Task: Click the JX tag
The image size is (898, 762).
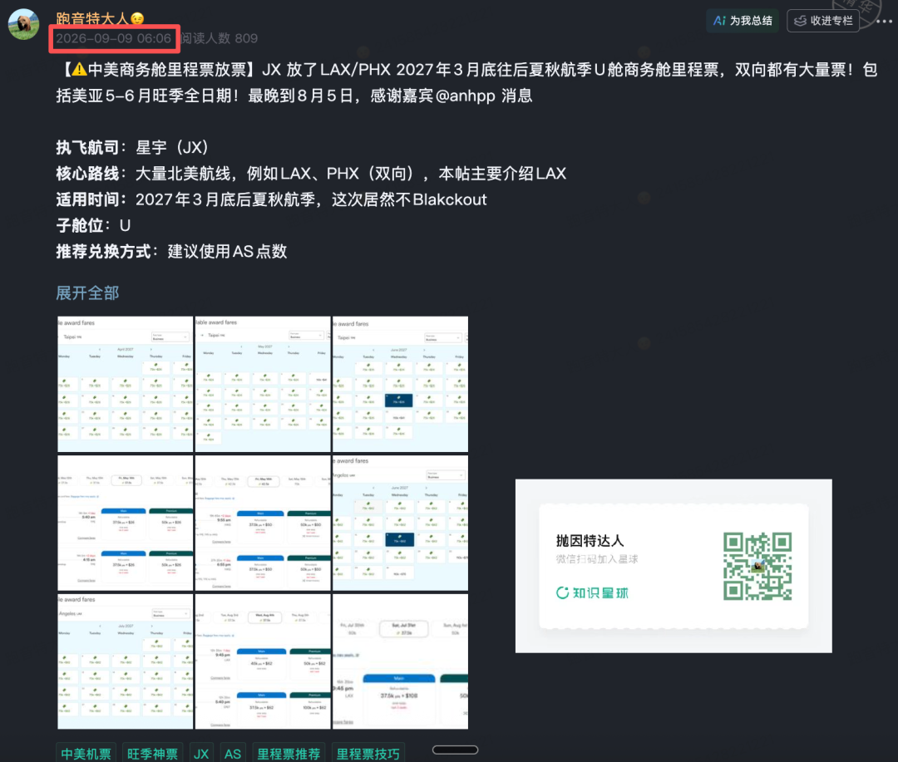Action: point(201,753)
